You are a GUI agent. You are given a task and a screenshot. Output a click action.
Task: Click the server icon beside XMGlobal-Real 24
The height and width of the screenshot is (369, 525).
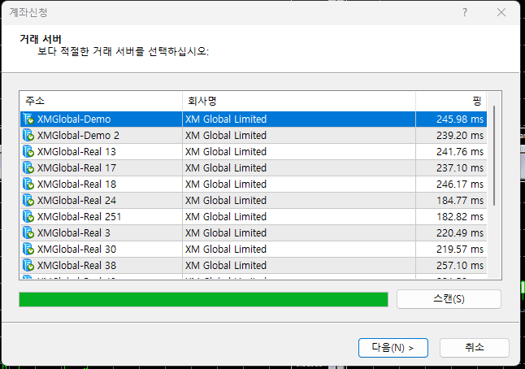[x=28, y=200]
